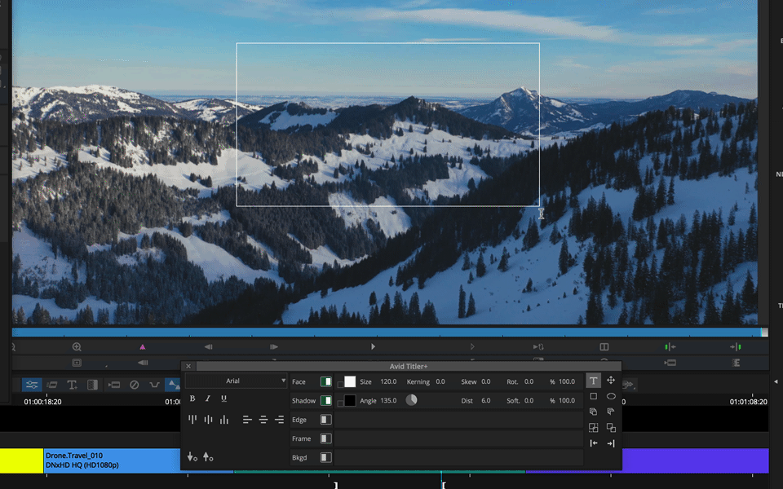Choose the Ellipse shape tool
The width and height of the screenshot is (783, 489).
(611, 396)
